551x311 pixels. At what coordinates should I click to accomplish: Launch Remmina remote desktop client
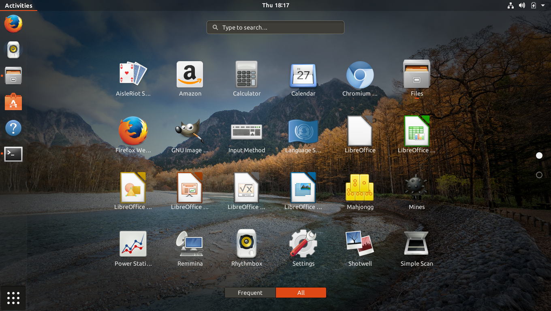pyautogui.click(x=190, y=244)
